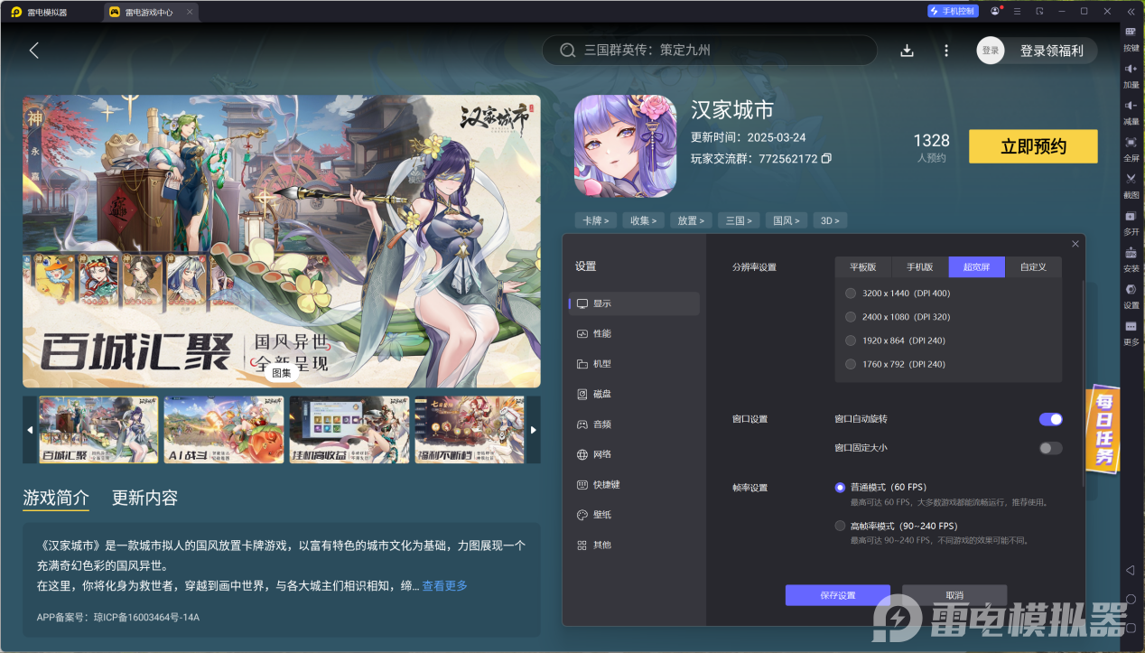Expand the 卡牌 category tag
Viewport: 1145px width, 653px height.
pyautogui.click(x=595, y=219)
